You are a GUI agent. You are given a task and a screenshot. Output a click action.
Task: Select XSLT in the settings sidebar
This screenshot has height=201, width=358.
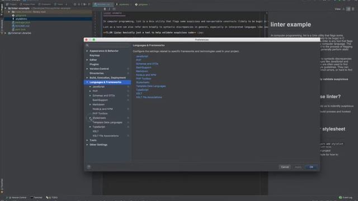pos(96,131)
